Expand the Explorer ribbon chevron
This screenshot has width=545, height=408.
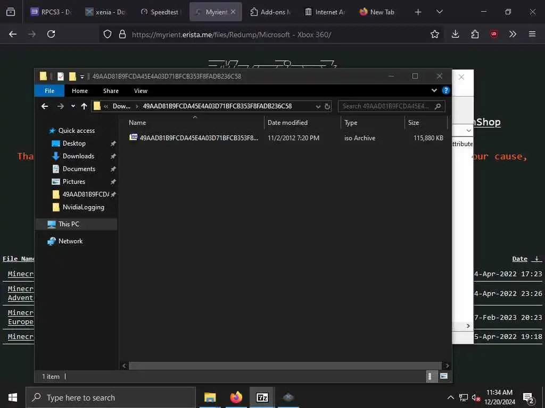click(434, 90)
